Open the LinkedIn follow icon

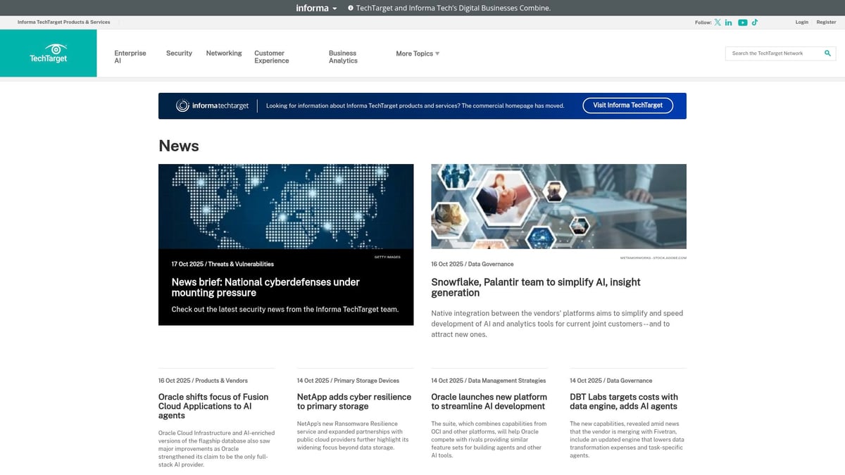point(728,23)
